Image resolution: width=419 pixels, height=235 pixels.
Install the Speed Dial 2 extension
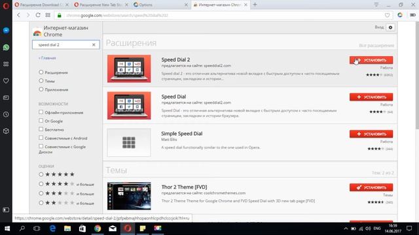(x=371, y=60)
